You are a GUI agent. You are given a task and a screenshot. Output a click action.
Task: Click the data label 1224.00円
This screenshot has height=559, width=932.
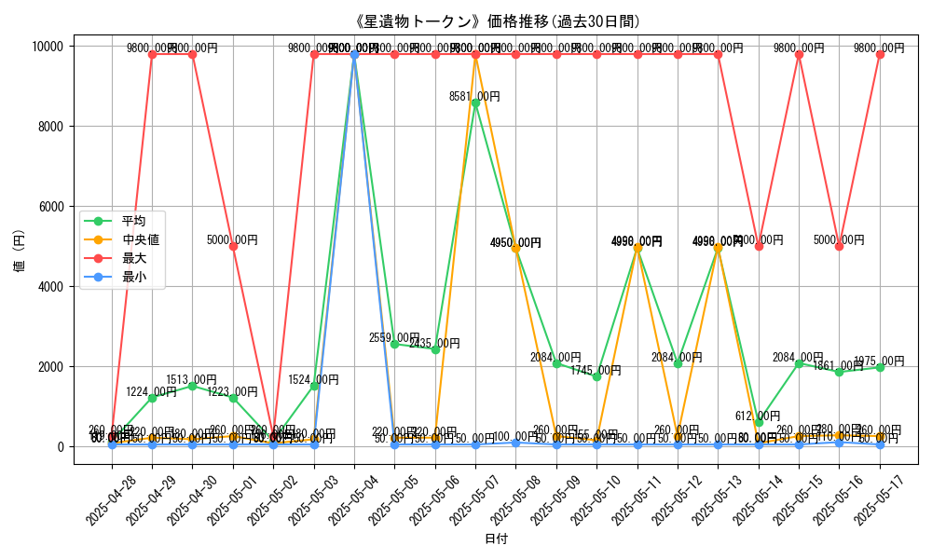click(152, 391)
